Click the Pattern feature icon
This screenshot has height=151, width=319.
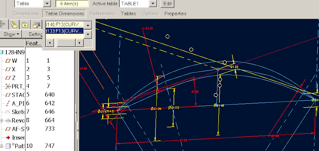click(x=8, y=146)
